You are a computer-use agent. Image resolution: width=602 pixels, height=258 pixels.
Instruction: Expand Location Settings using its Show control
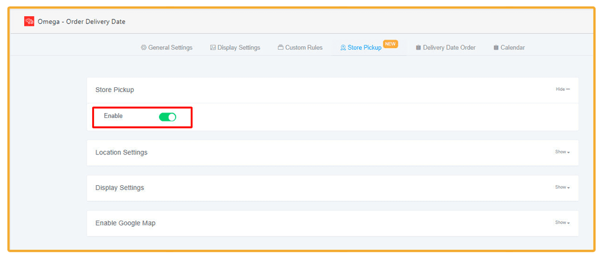[562, 152]
